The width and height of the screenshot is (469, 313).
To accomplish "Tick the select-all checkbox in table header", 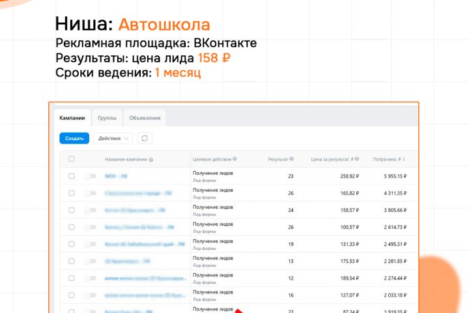I will coord(72,158).
